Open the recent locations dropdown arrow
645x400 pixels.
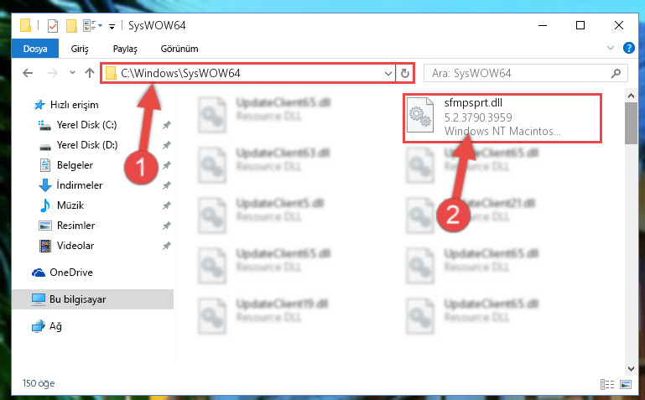pyautogui.click(x=72, y=73)
